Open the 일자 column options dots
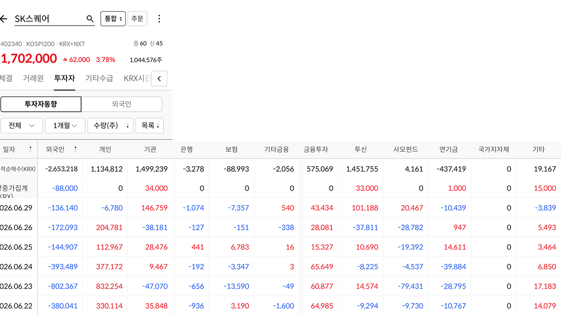 31,149
